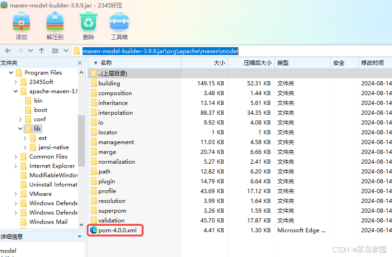Click the view mode list icon
Viewport: 392px width, 257px height.
click(55, 51)
